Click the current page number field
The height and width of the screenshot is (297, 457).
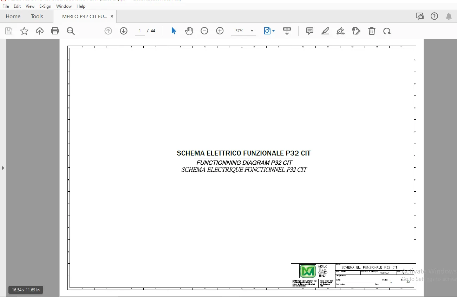click(x=140, y=31)
